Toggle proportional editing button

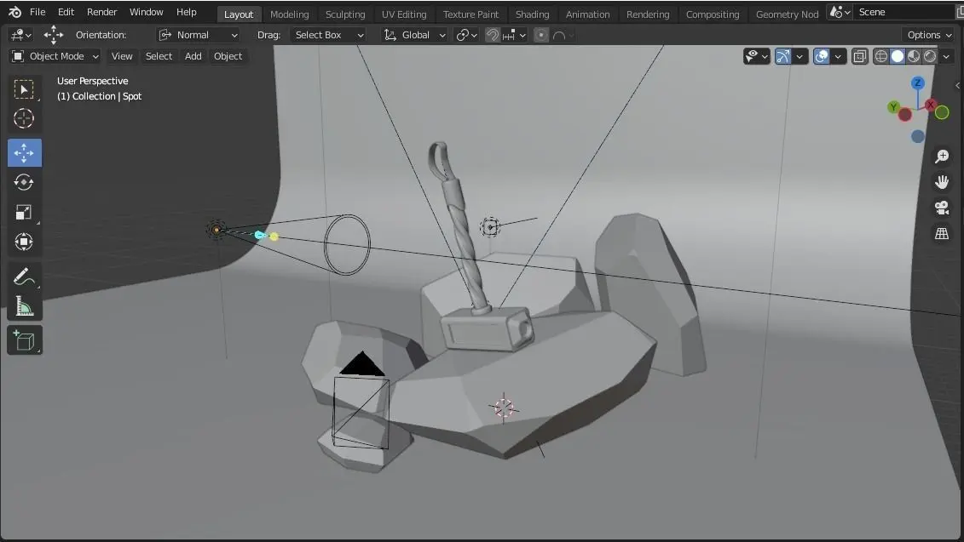pos(541,35)
